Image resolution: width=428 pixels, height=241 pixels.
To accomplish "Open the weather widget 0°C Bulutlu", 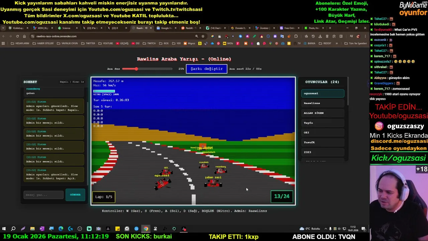I will click(310, 229).
